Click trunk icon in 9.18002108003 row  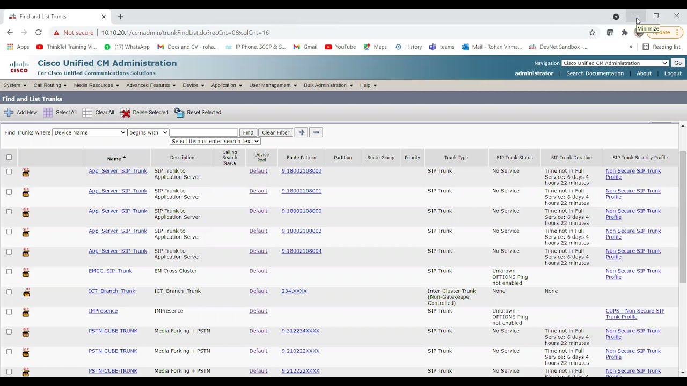pyautogui.click(x=26, y=173)
